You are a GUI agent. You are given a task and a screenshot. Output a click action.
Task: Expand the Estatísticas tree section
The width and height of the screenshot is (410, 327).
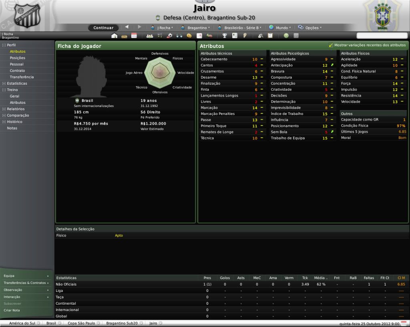4,83
